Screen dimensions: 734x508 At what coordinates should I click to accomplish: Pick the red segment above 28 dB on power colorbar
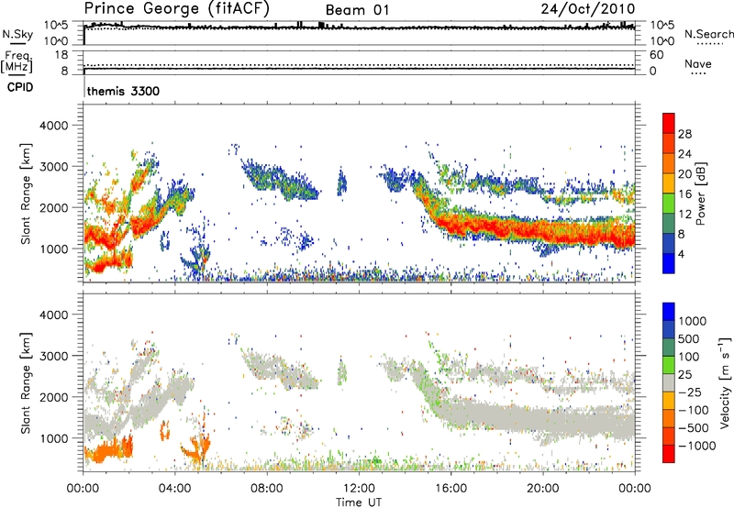(669, 123)
